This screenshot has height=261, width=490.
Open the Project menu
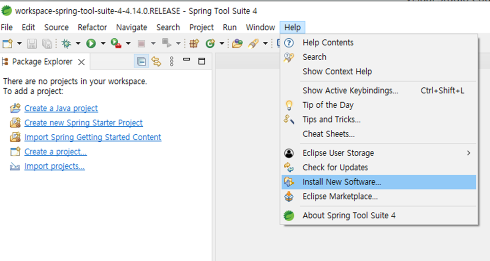click(201, 27)
